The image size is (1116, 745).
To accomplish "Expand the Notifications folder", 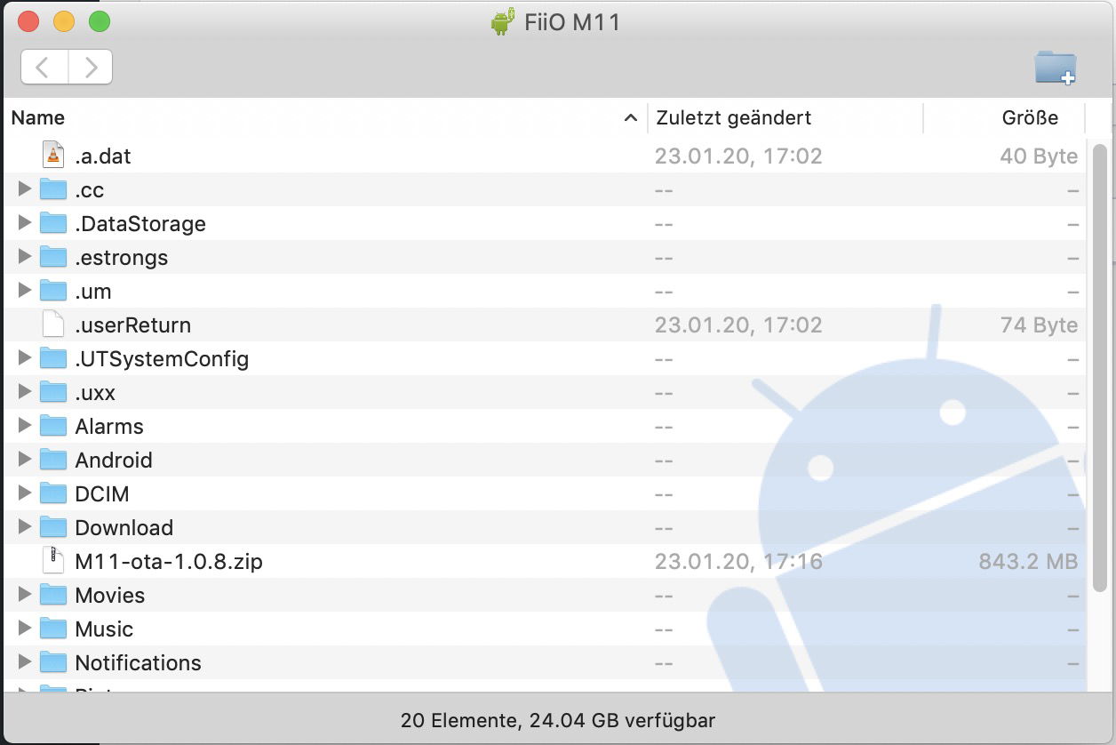I will tap(25, 662).
